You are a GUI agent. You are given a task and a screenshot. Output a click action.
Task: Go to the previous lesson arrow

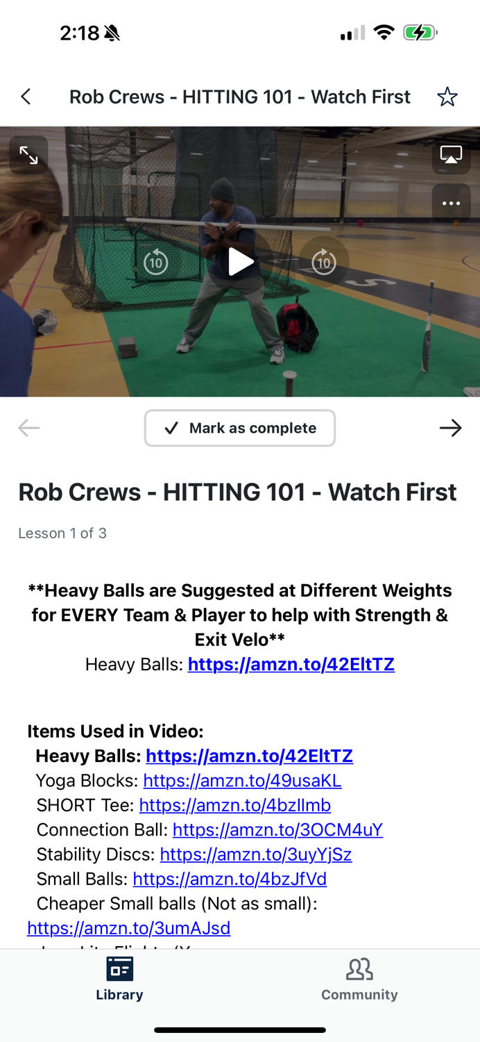coord(28,428)
